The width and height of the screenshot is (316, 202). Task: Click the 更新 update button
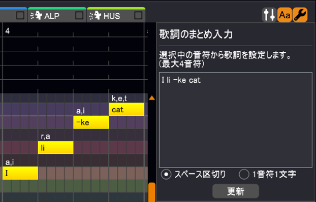click(x=236, y=191)
